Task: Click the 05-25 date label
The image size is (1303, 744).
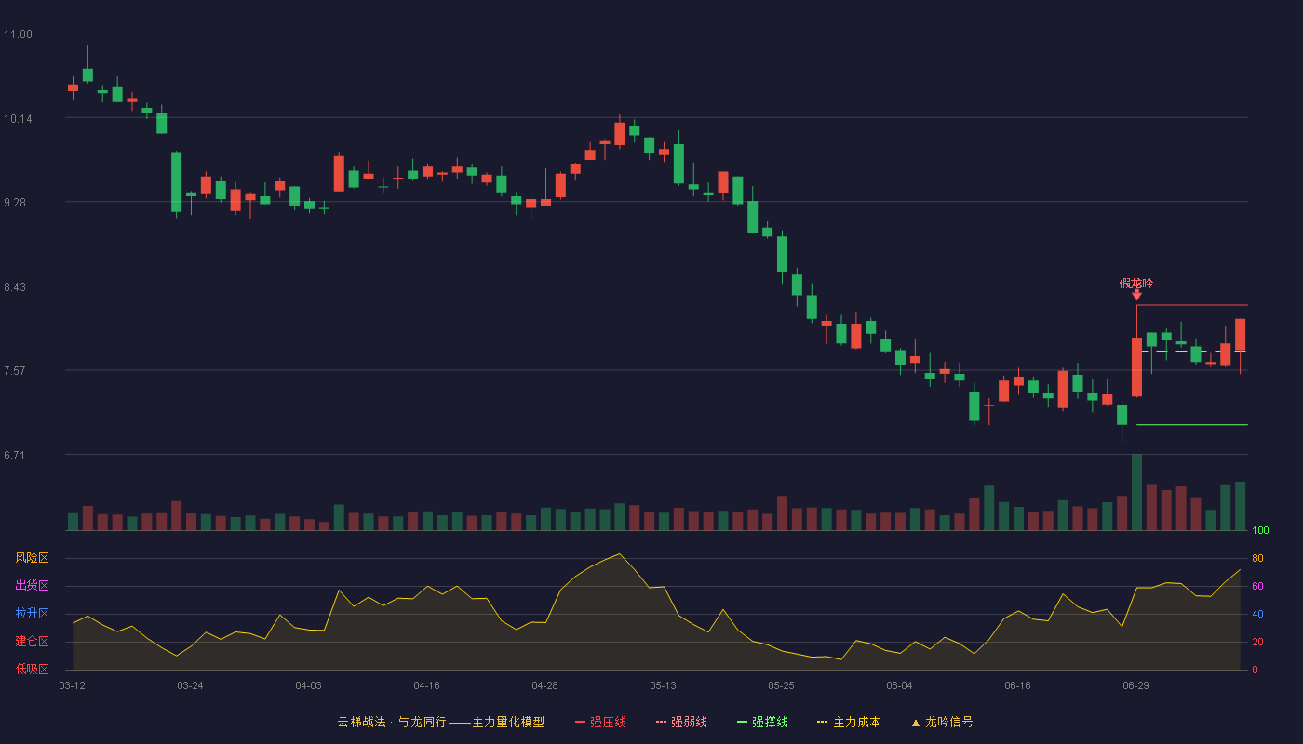Action: (781, 685)
